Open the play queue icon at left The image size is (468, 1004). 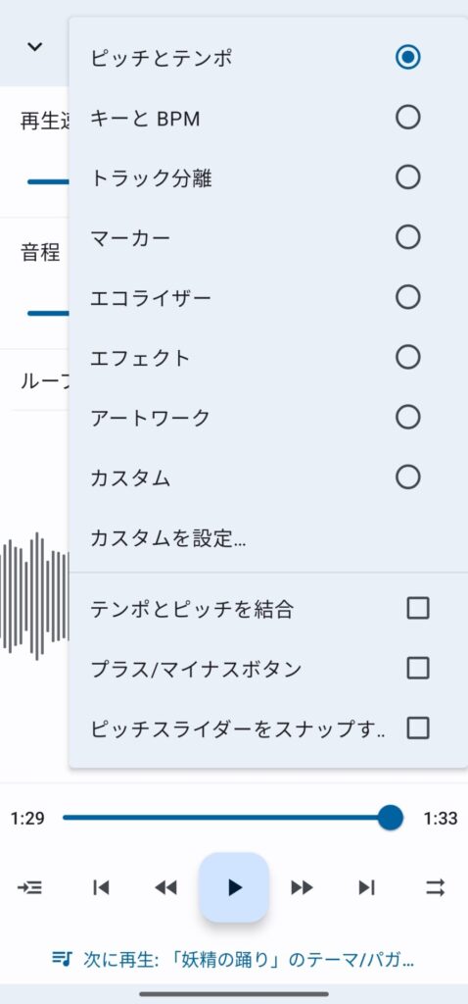[x=29, y=886]
